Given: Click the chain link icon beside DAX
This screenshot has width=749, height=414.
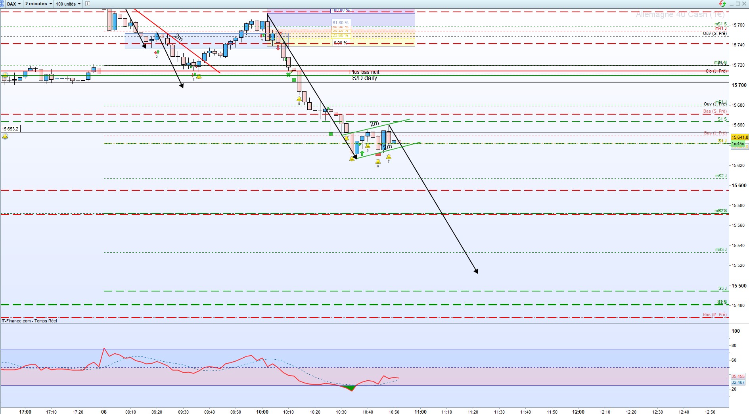Looking at the screenshot, I should tap(2, 4).
